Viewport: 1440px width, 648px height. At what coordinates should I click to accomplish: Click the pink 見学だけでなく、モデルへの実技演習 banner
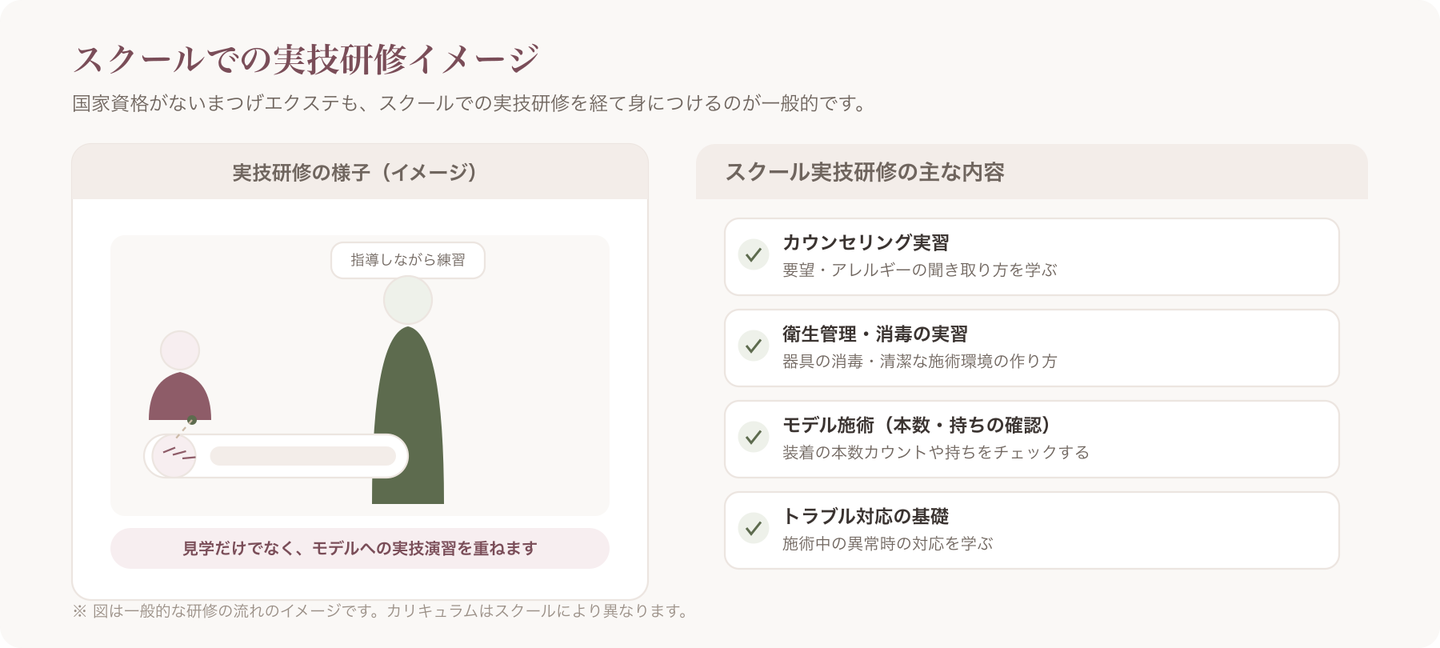tap(360, 548)
